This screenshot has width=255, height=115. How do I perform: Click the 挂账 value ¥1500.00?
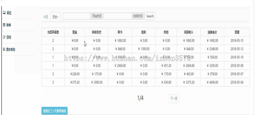(144, 49)
